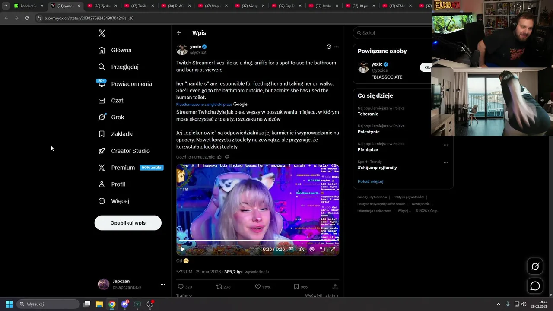
Task: Open the browser tab search dropdown
Action: 6,6
